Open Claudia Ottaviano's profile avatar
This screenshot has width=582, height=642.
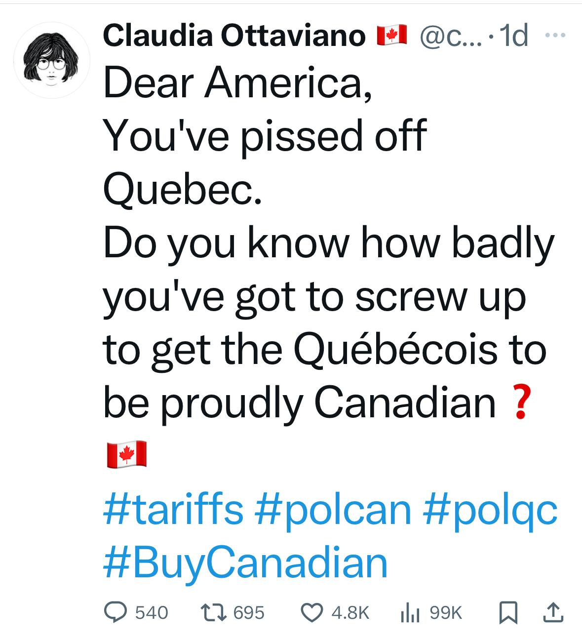pyautogui.click(x=51, y=60)
